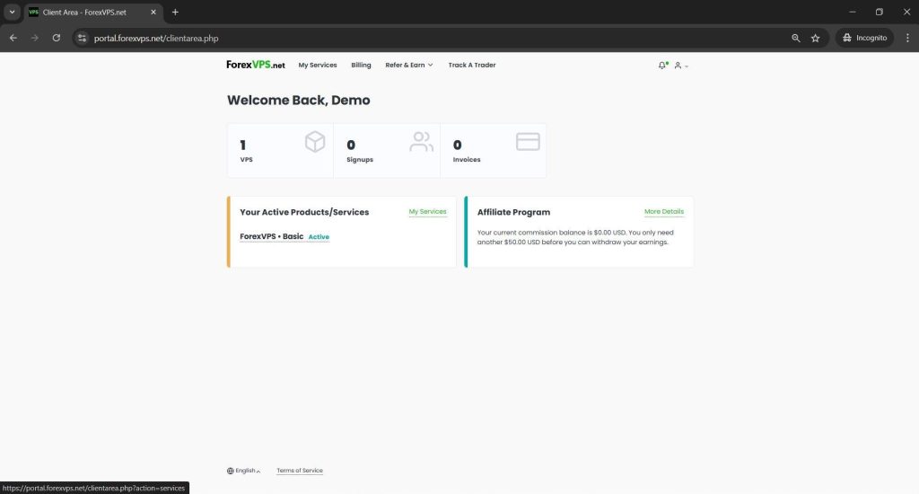Viewport: 919px width, 494px height.
Task: Open Chrome three-dot menu
Action: pos(907,38)
